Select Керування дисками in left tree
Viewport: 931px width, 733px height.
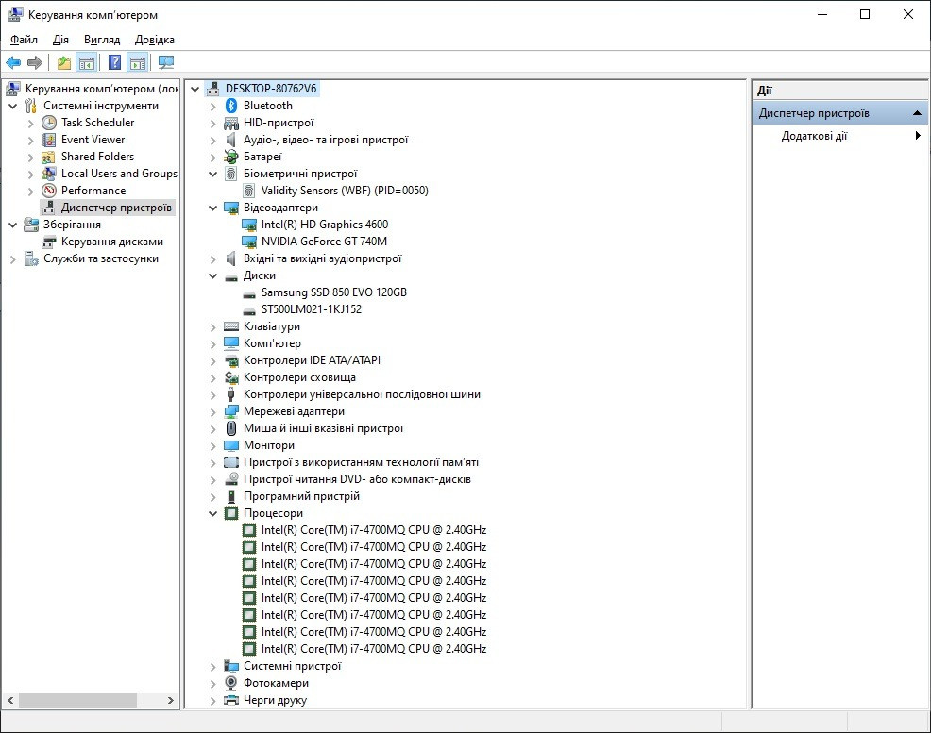click(111, 242)
